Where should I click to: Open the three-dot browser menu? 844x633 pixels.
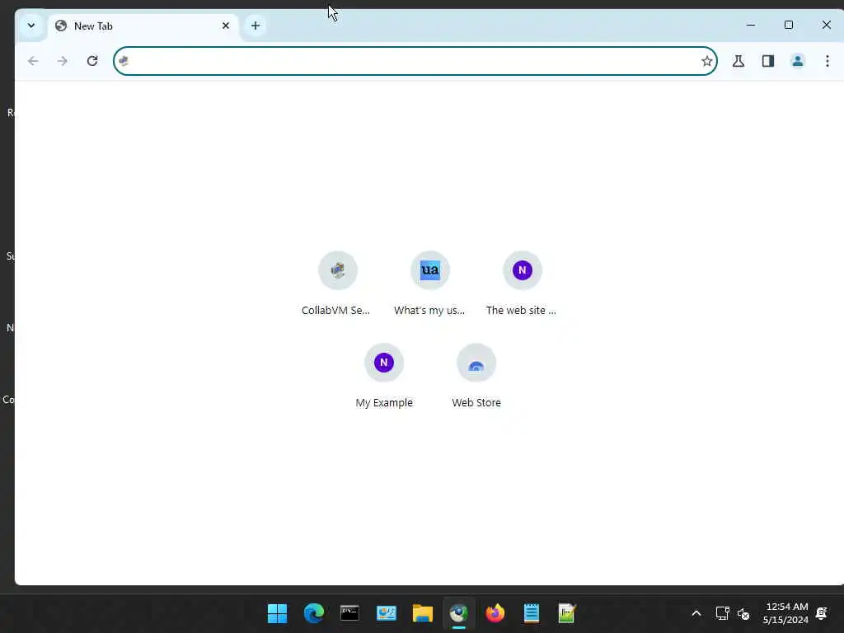[827, 61]
